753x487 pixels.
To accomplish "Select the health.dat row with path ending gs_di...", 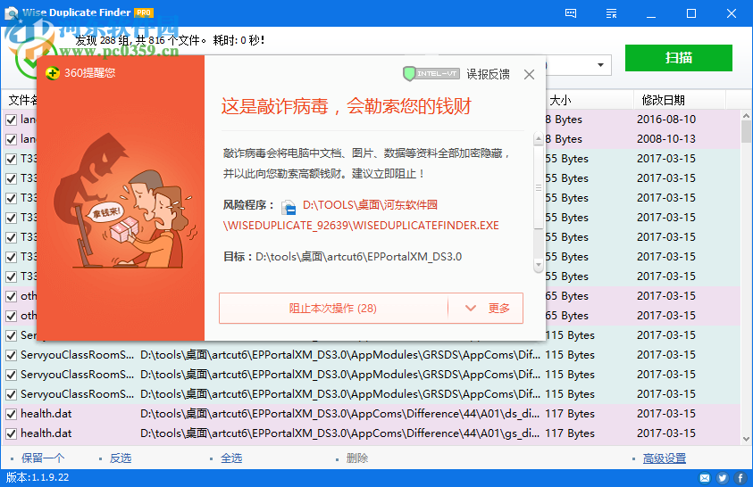I will point(372,433).
